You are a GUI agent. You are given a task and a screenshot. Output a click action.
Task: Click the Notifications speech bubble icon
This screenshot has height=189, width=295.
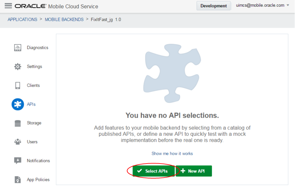point(18,161)
